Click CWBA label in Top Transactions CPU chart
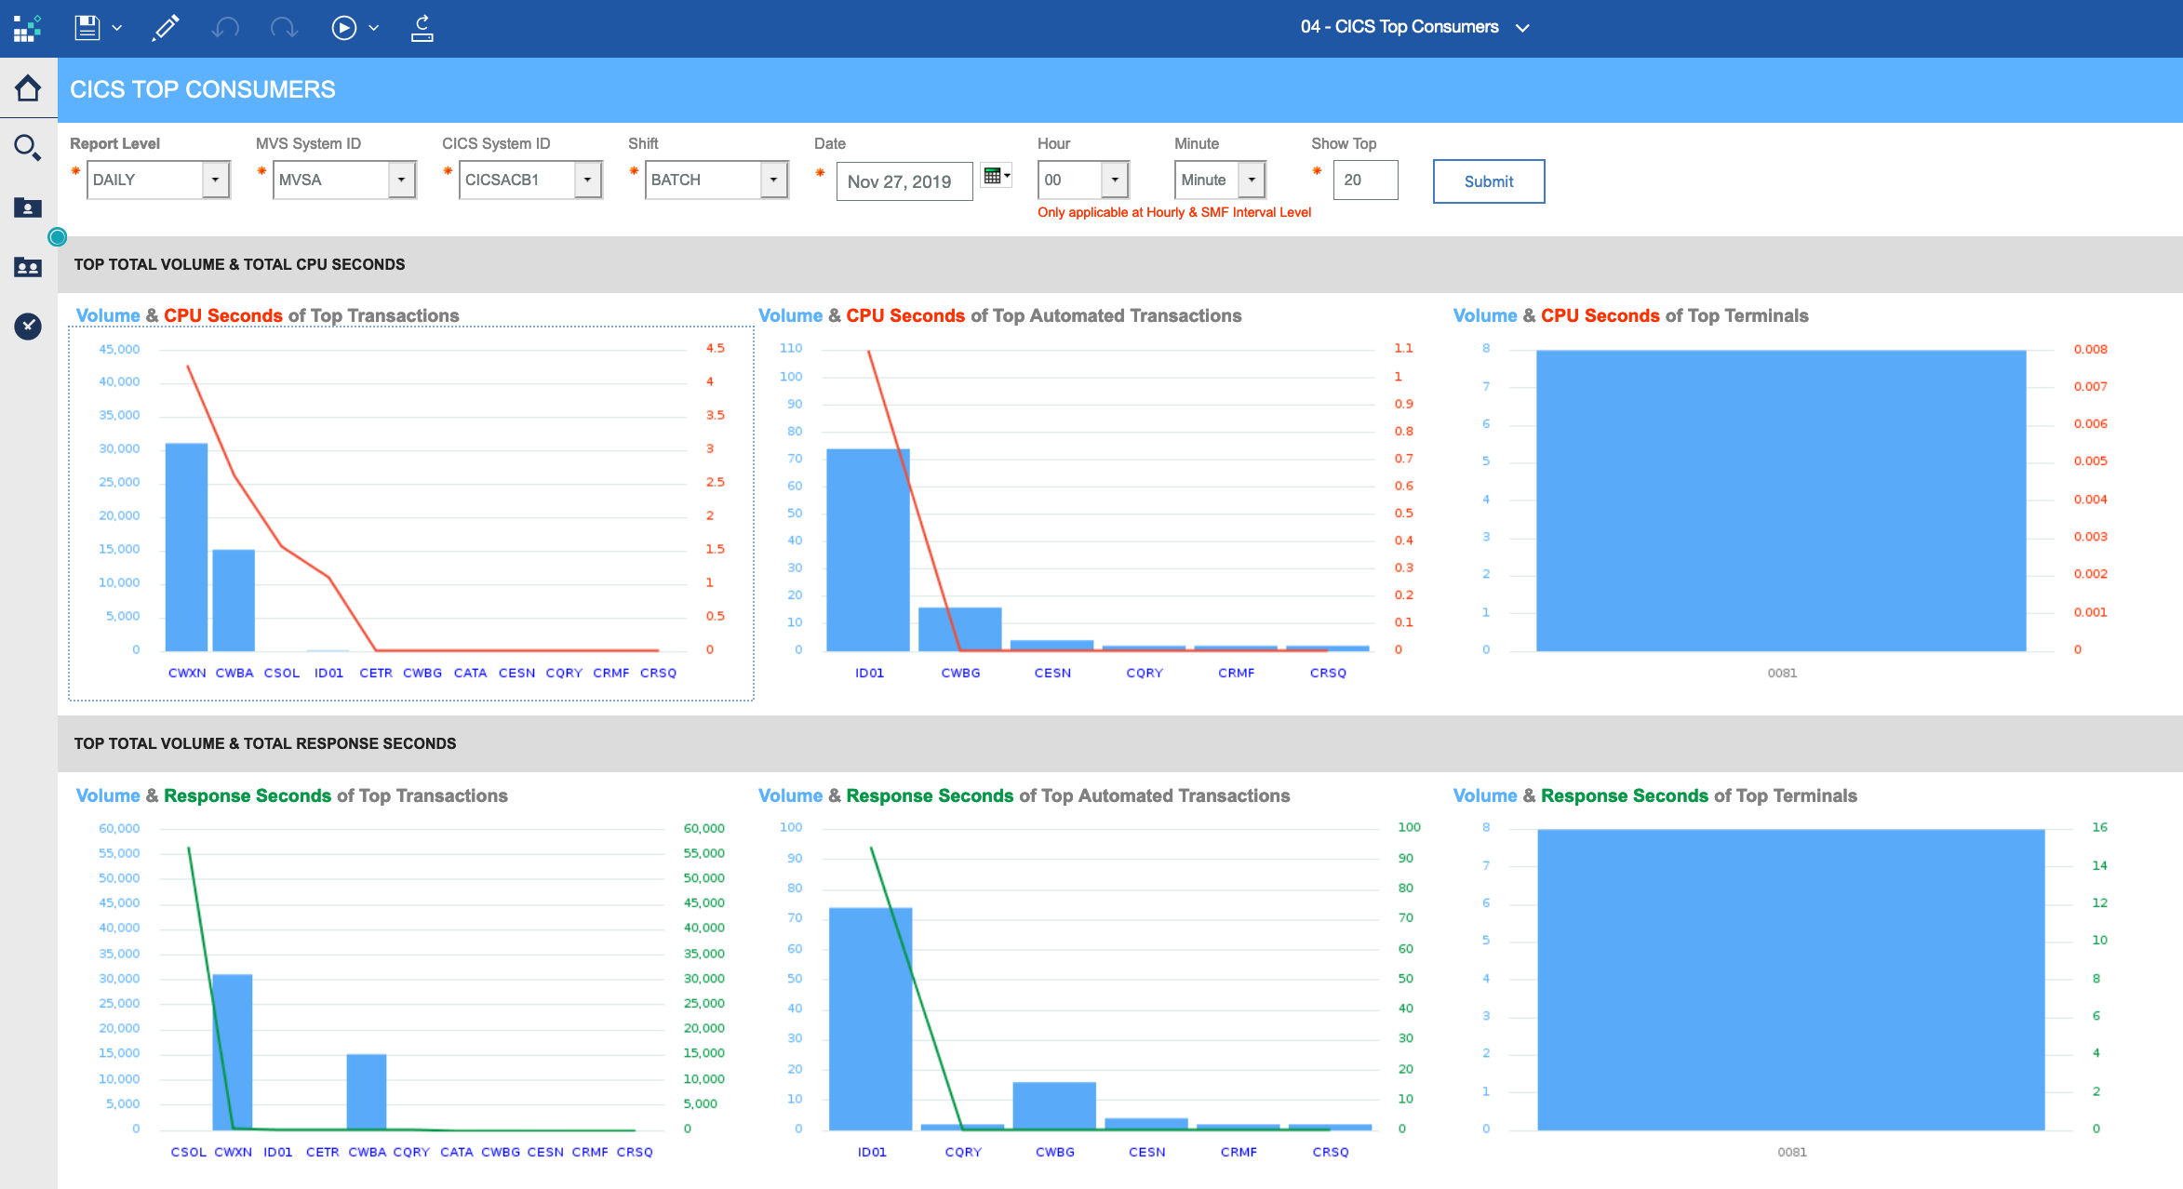The height and width of the screenshot is (1189, 2183). (234, 673)
